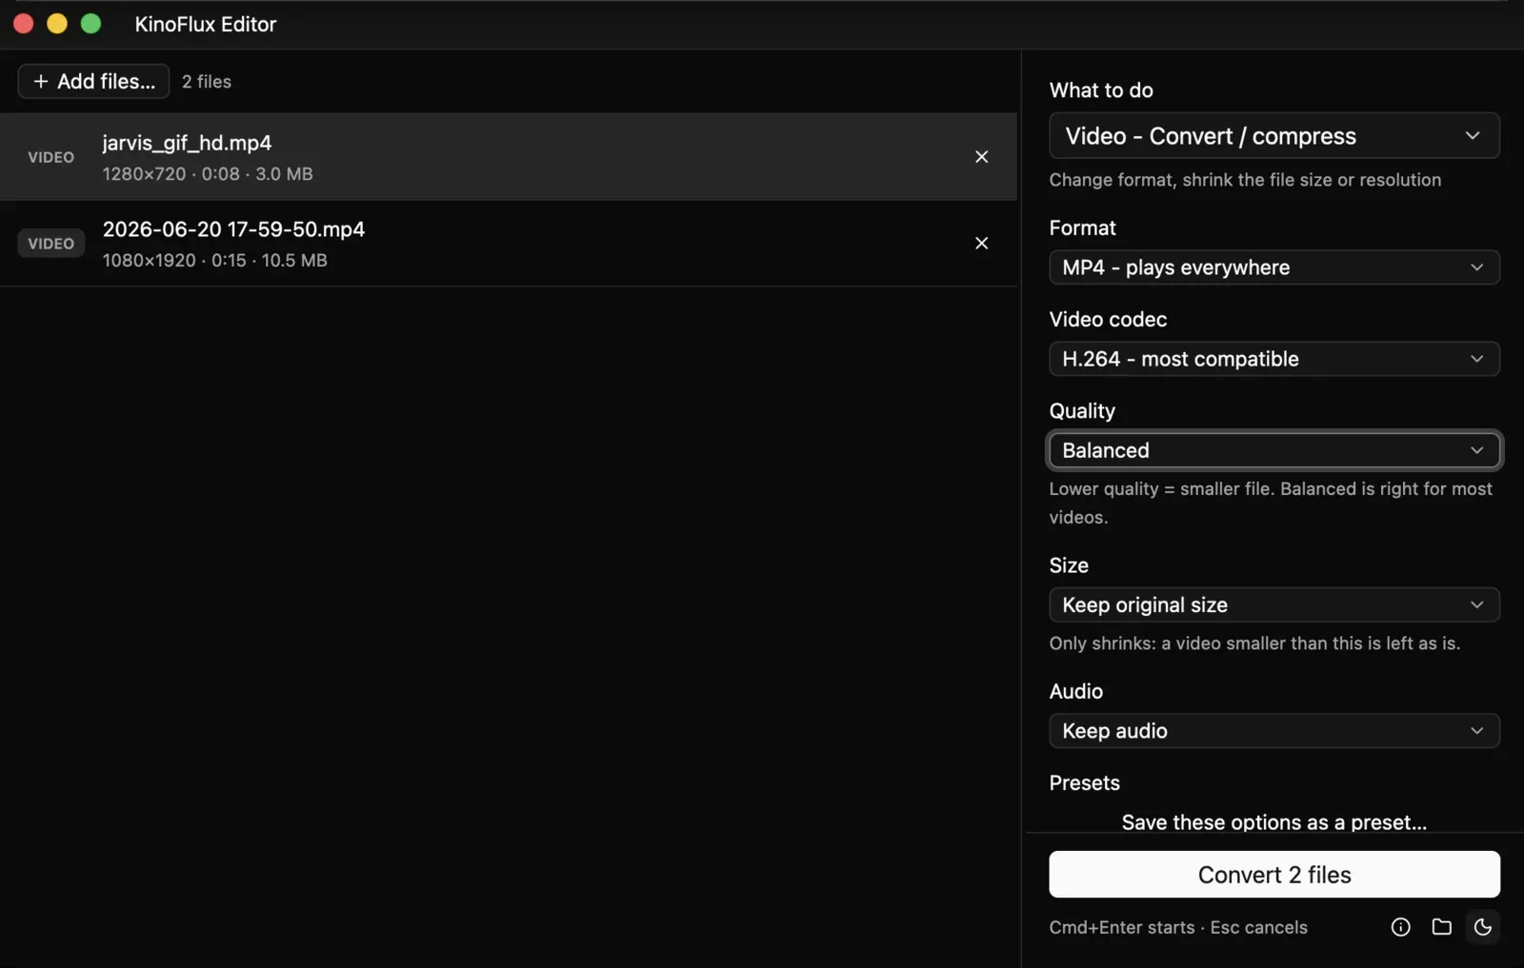Screen dimensions: 1524x968
Task: Click the Presets section heading
Action: 1085,783
